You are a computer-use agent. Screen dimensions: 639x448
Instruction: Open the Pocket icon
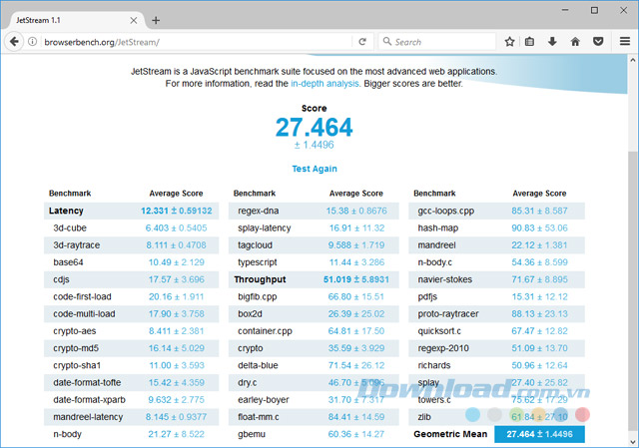point(598,42)
